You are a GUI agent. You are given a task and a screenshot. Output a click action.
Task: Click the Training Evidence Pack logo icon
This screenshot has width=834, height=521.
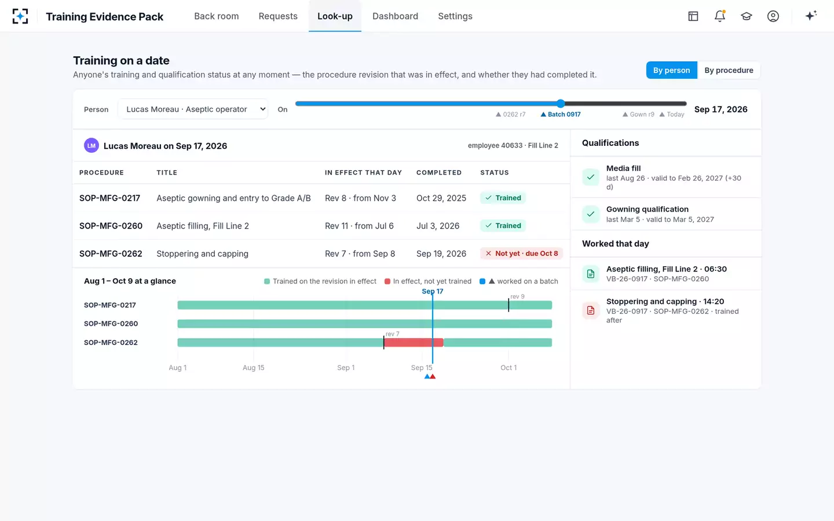tap(20, 16)
